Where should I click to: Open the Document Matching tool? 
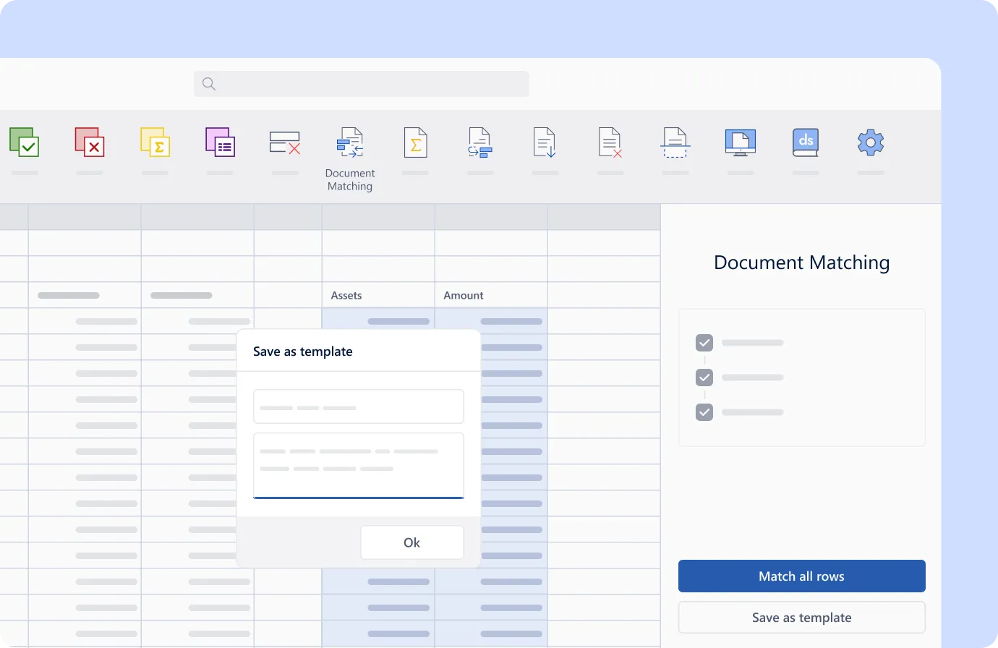350,142
